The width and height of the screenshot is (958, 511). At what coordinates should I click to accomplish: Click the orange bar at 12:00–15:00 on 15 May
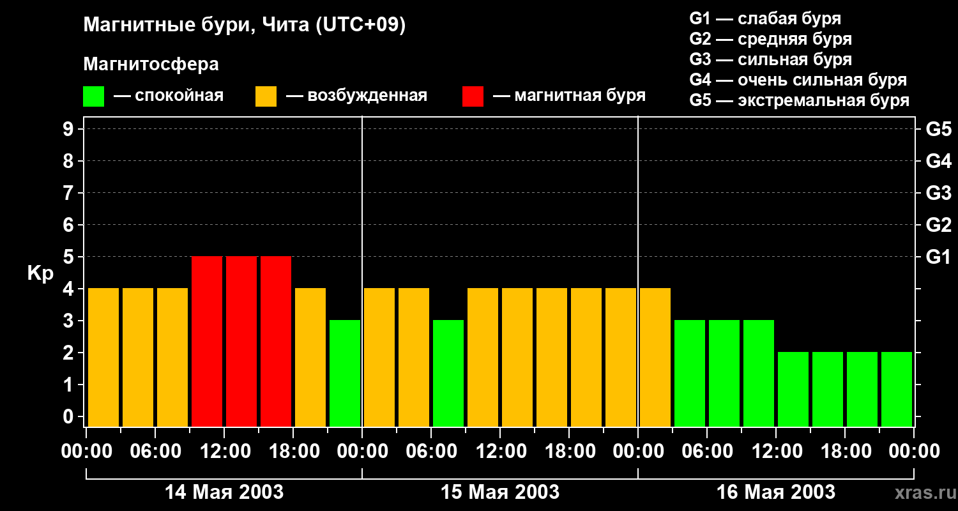[x=517, y=358]
